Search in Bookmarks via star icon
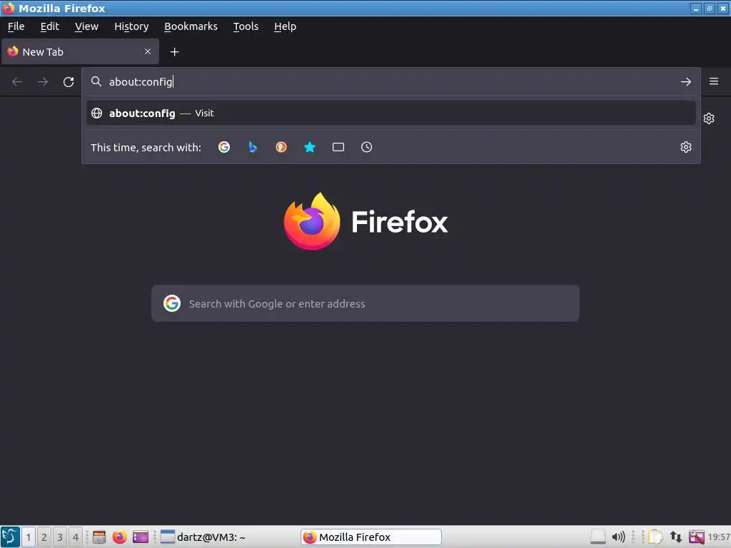 (x=310, y=147)
